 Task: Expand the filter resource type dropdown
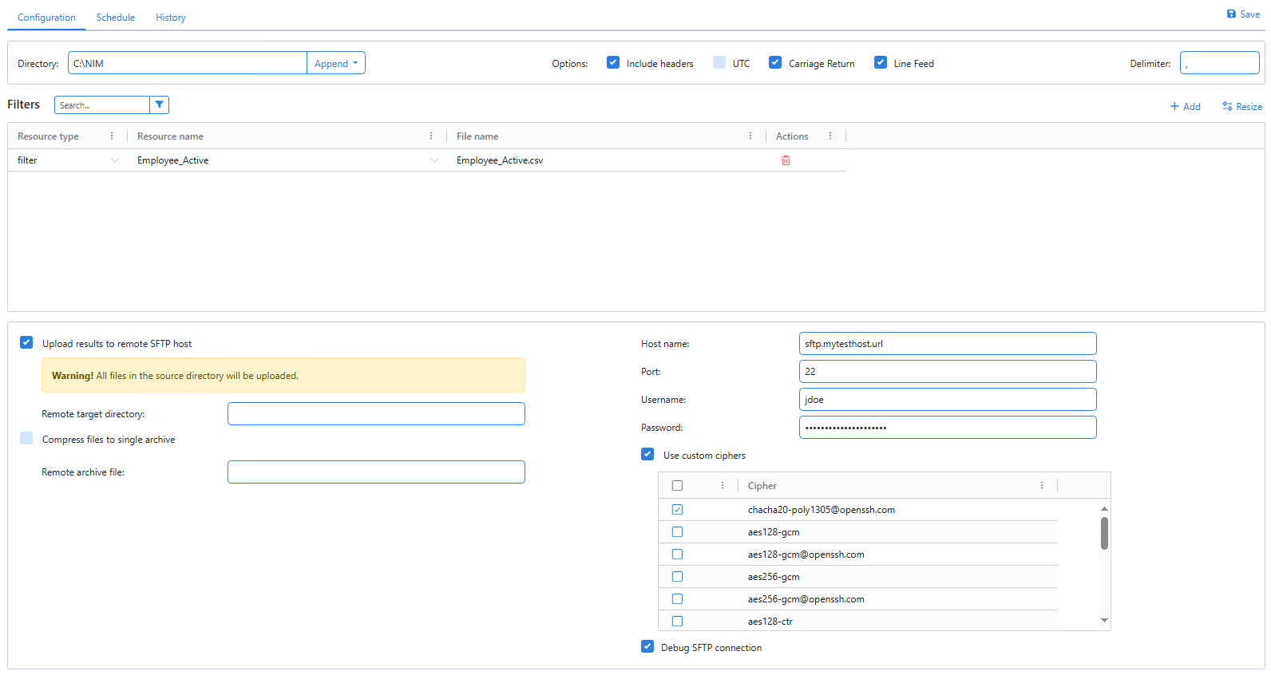click(x=115, y=160)
